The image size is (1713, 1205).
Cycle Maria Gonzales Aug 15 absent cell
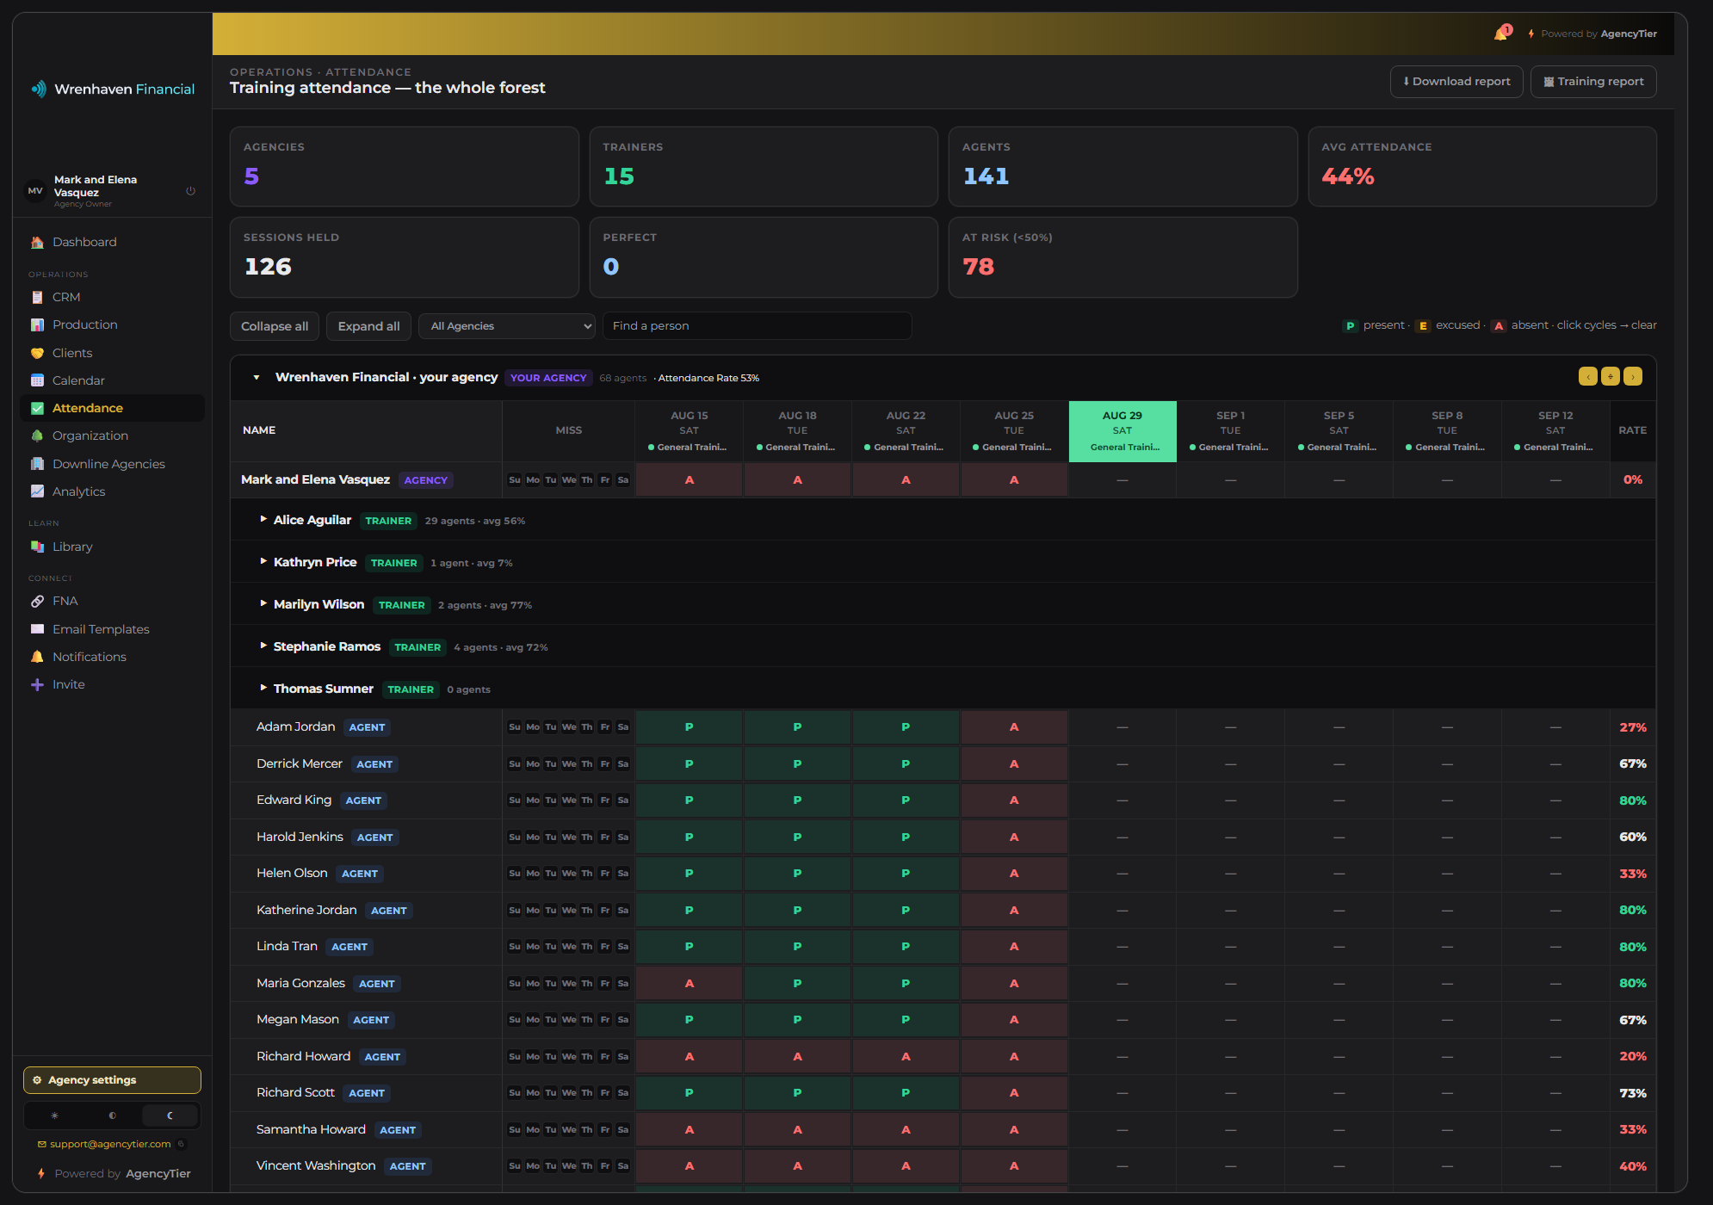[x=689, y=983]
